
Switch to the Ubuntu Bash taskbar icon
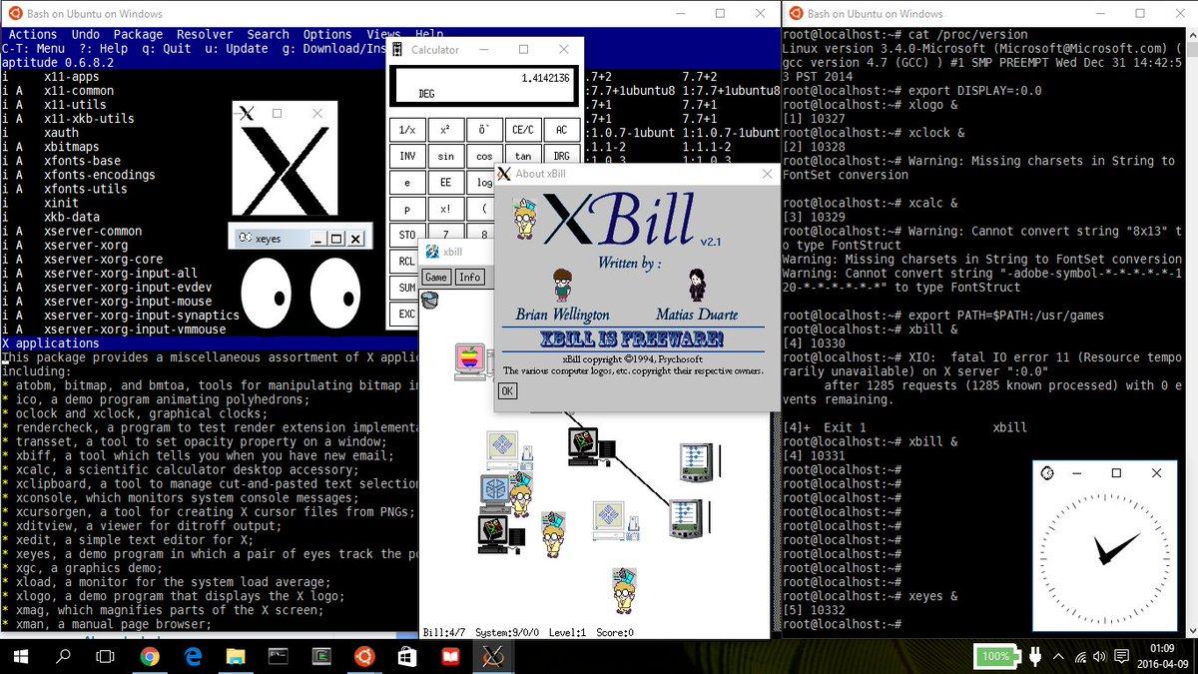click(364, 656)
